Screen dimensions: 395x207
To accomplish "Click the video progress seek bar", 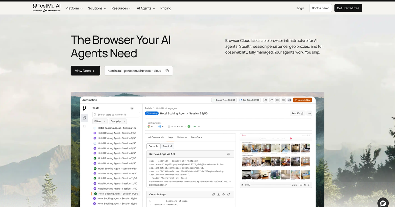I will 271,185.
